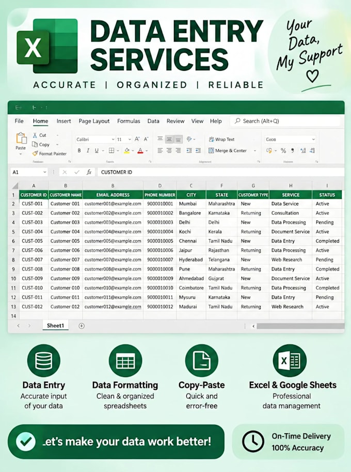Viewport: 351px width, 472px height.
Task: Expand the Borders options arrow
Action: pos(118,150)
